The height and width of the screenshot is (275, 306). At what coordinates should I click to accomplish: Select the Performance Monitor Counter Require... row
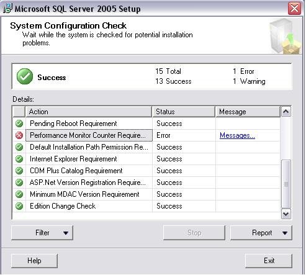[x=146, y=135]
